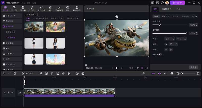Toggle the purple grid icon under the player
202x108 pixels.
(142, 68)
